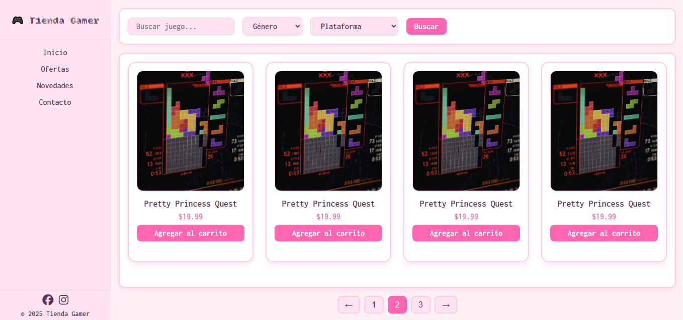The height and width of the screenshot is (320, 683).
Task: Focus the Buscar juego search field
Action: pyautogui.click(x=181, y=27)
